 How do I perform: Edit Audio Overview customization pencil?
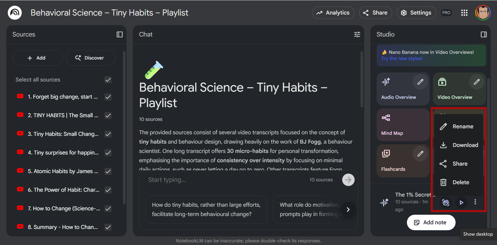420,82
